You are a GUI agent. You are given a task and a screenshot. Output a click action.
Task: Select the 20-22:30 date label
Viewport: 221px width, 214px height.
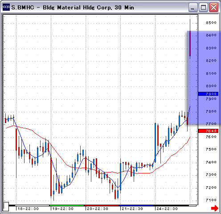98,209
